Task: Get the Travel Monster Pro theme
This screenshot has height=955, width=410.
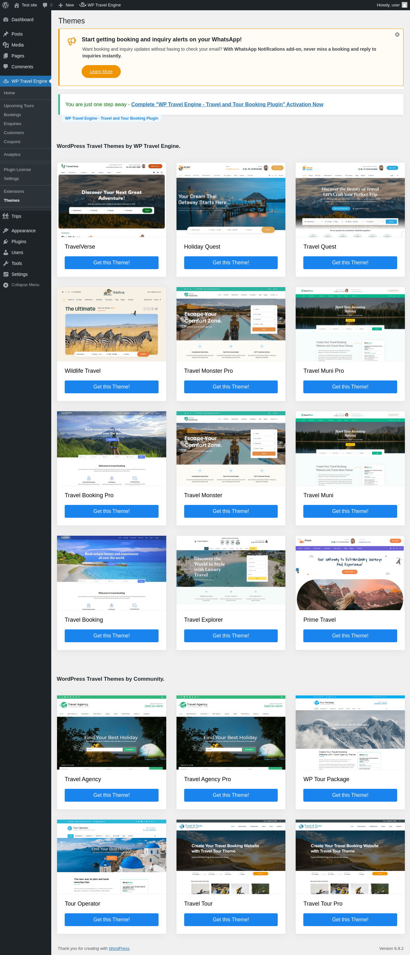Action: click(231, 387)
